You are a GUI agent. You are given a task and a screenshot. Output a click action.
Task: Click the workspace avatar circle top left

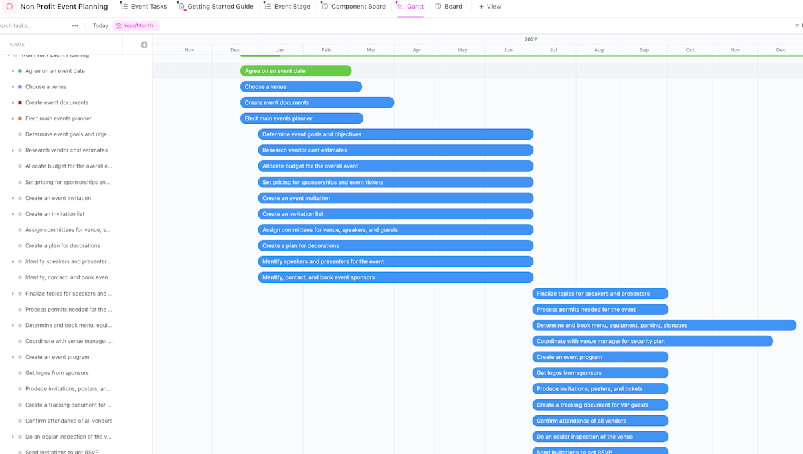pos(9,6)
